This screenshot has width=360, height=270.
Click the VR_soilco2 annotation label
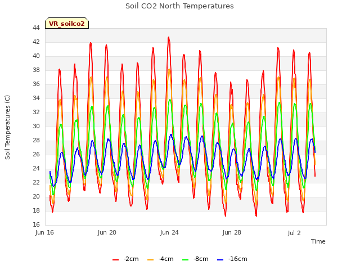67,23
